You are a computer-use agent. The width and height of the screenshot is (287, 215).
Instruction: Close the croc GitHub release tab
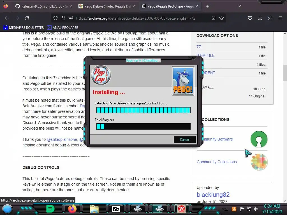pos(71,6)
